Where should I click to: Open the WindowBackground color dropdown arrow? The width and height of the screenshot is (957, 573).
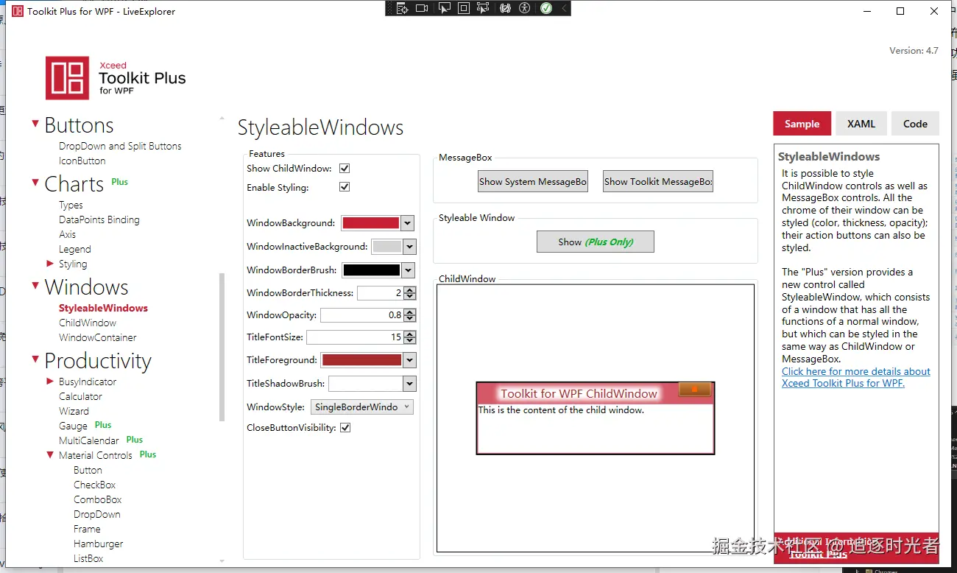(408, 223)
